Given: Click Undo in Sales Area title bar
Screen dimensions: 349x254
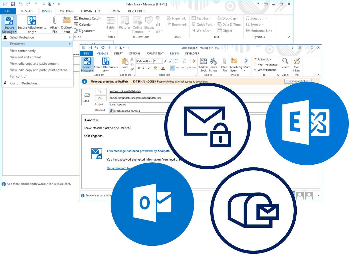Looking at the screenshot, I should coord(21,4).
